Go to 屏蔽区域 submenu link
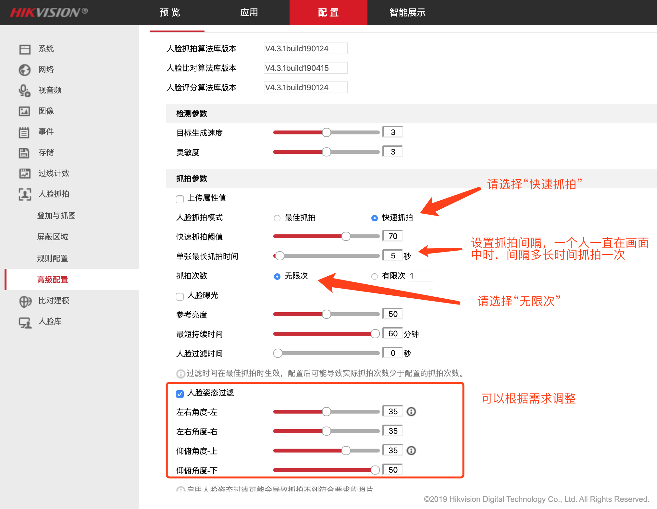The height and width of the screenshot is (509, 657). click(53, 237)
